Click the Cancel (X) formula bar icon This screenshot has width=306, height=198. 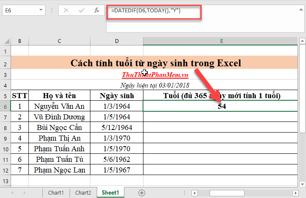pyautogui.click(x=66, y=10)
